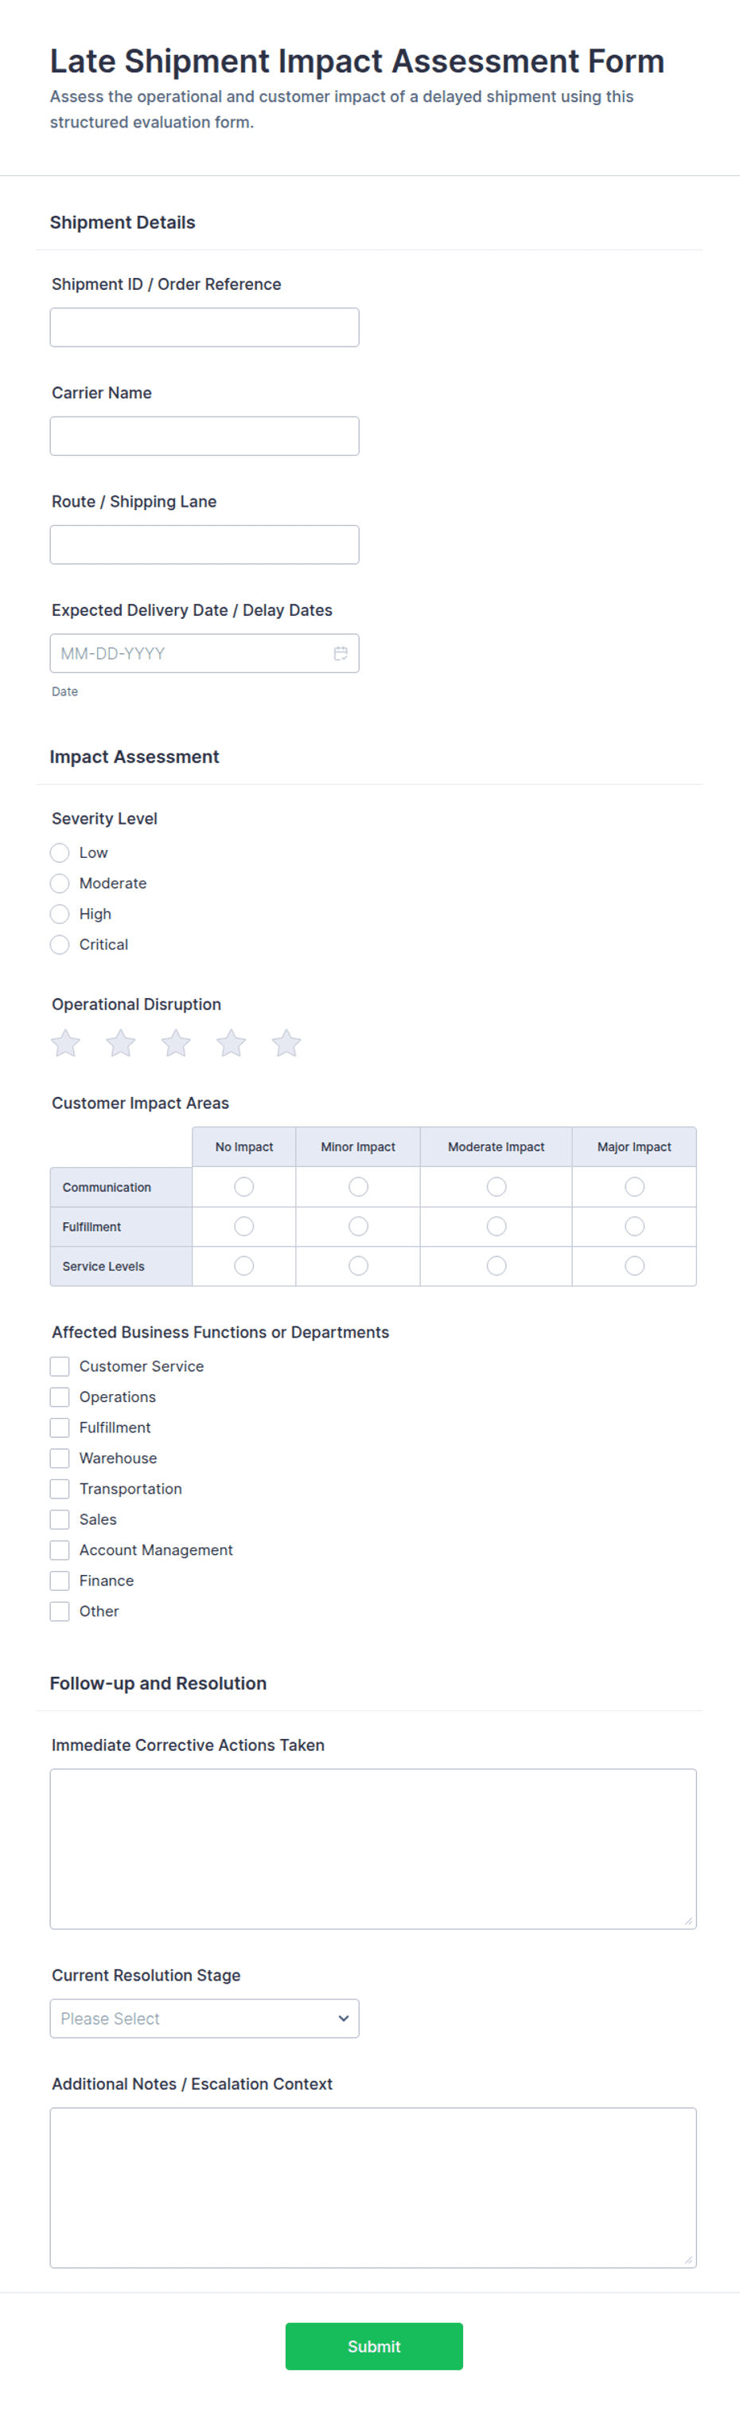
Task: Rate Operational Disruption five stars
Action: (x=286, y=1043)
